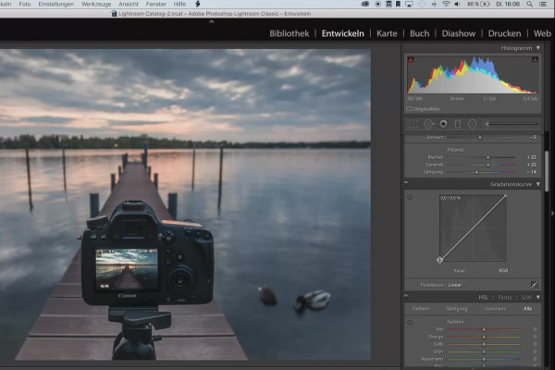Collapse the Gradationskurve panel

tap(538, 184)
